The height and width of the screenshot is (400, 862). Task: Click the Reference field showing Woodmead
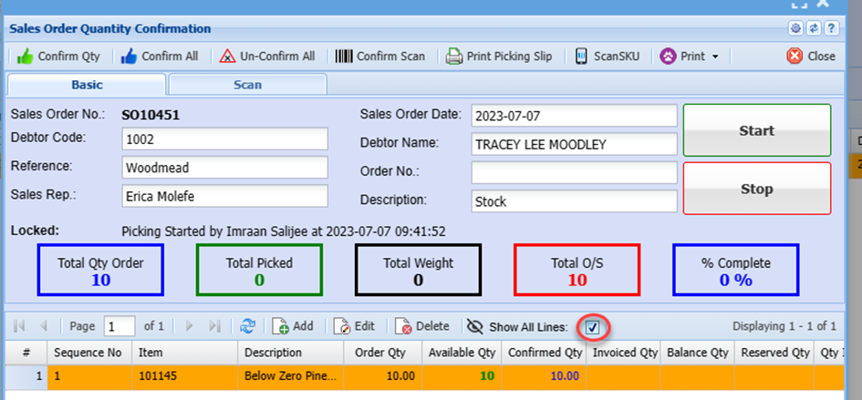point(224,168)
